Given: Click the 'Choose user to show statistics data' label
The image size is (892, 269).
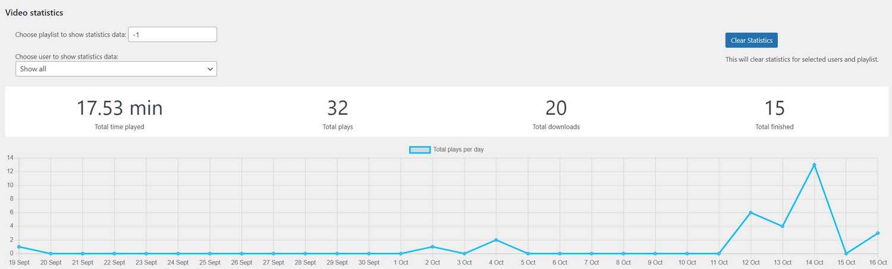Looking at the screenshot, I should (67, 57).
